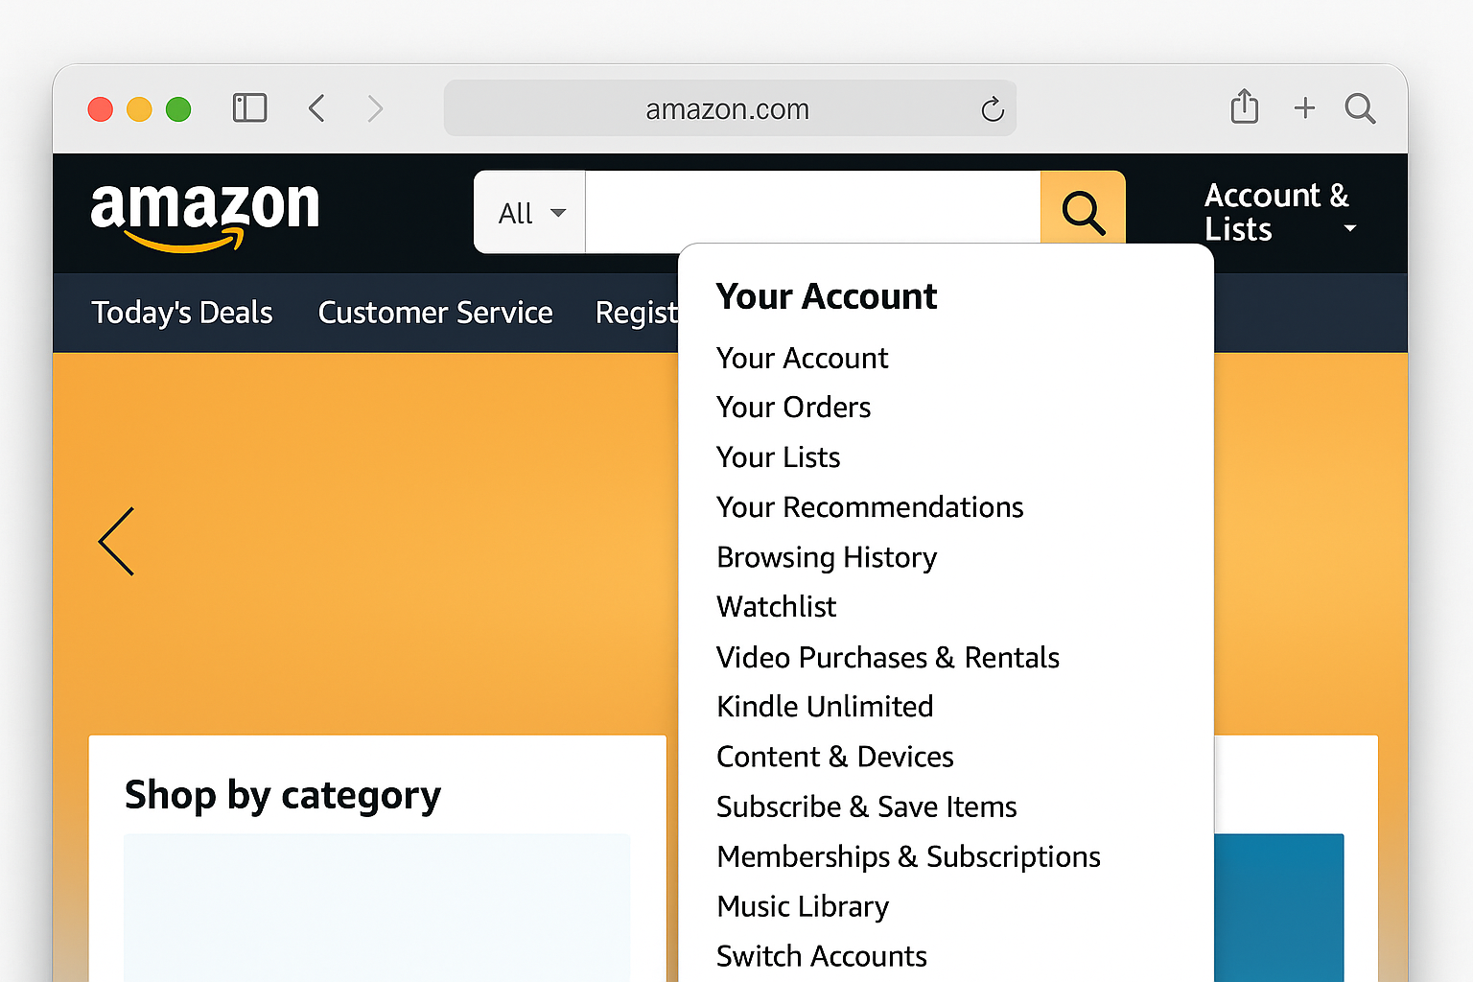This screenshot has height=982, width=1473.
Task: Click the left carousel arrow on the banner
Action: [115, 542]
